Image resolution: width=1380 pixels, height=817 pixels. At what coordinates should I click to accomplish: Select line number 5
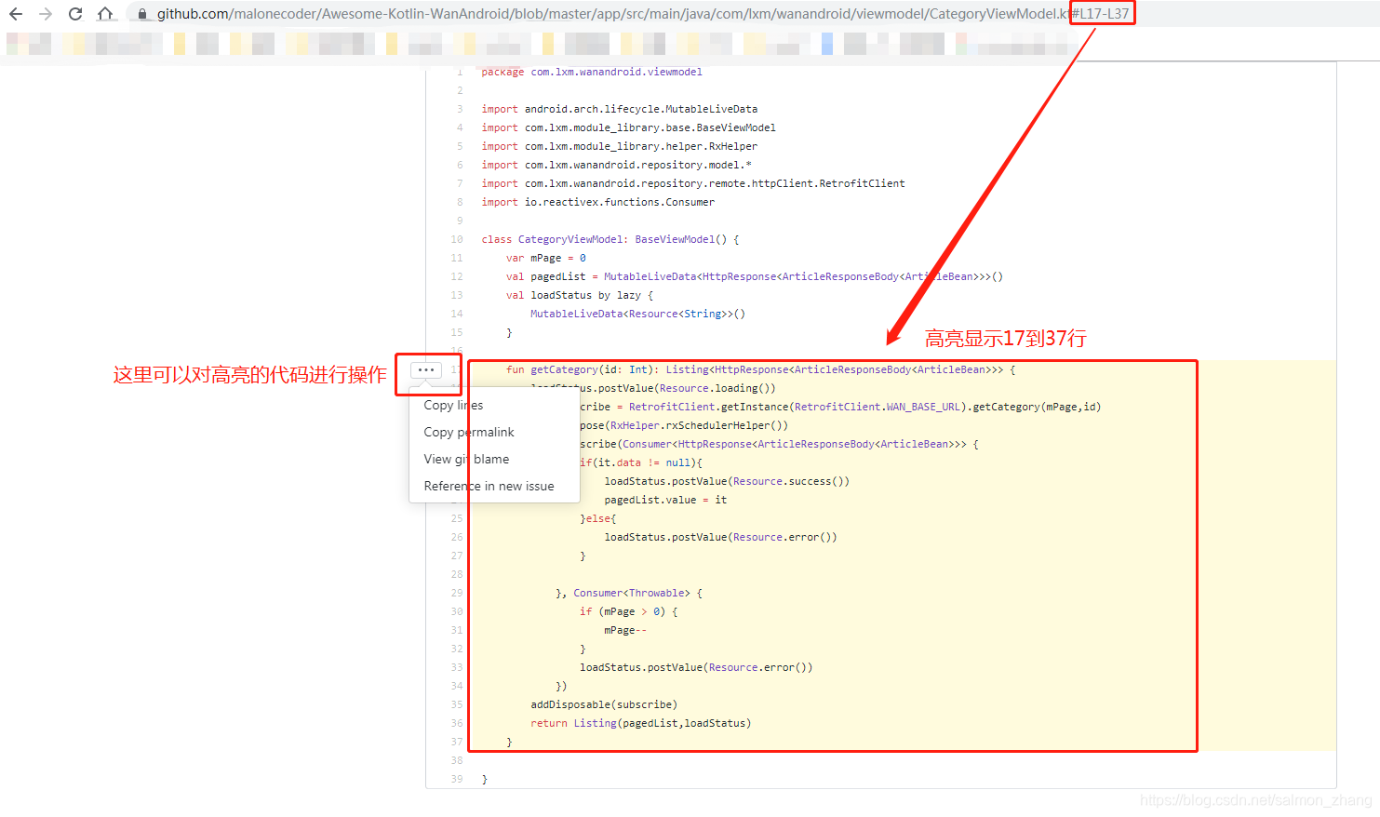[460, 146]
